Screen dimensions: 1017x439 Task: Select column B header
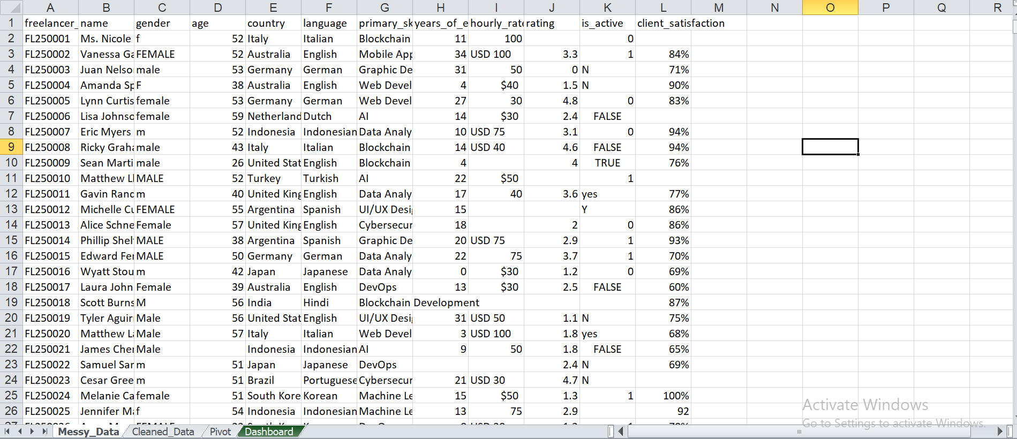tap(106, 7)
